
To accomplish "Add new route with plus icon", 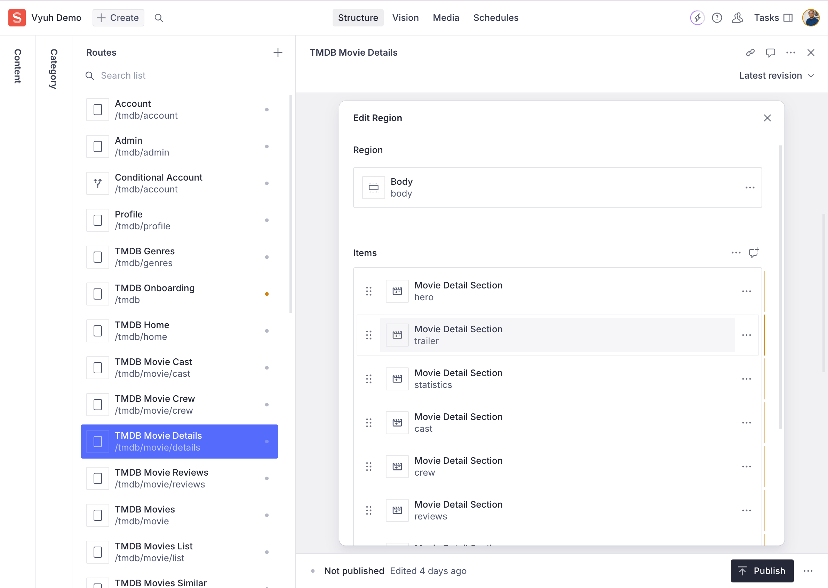I will [x=278, y=53].
